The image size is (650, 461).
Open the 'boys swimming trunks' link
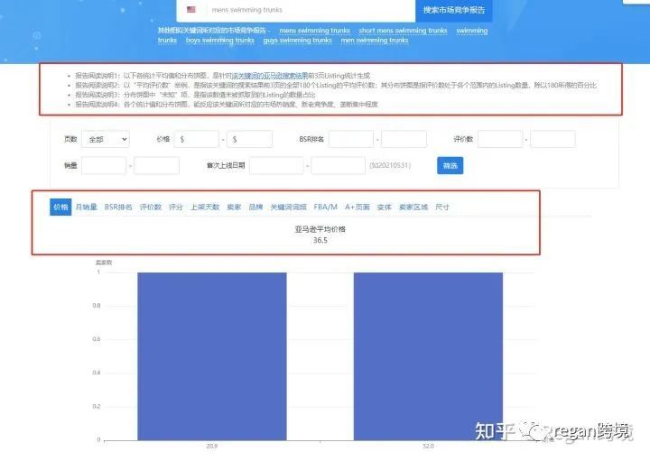(x=219, y=41)
